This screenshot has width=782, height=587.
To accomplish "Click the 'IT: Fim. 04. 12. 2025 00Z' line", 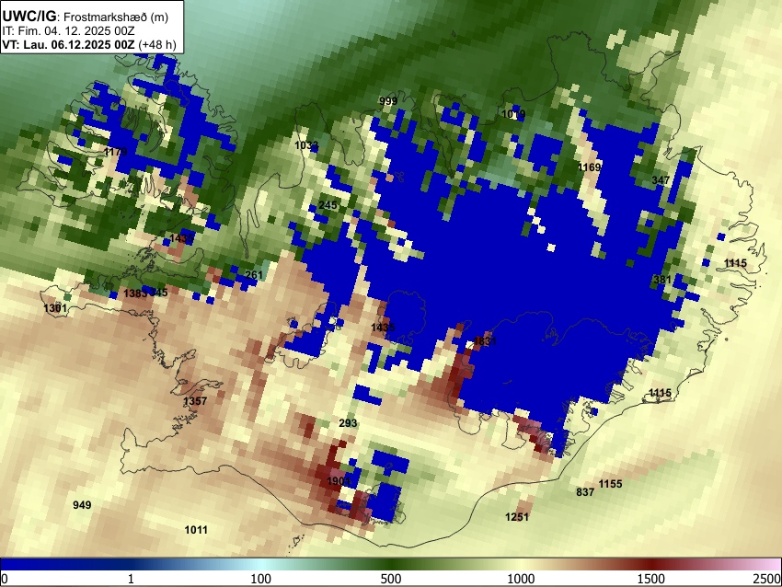I will point(68,31).
